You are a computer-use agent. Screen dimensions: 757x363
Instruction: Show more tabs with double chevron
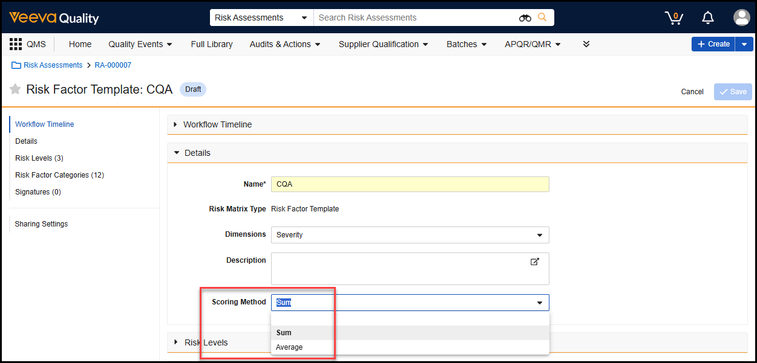[x=586, y=44]
